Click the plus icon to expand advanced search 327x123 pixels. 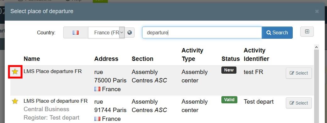[x=307, y=32]
